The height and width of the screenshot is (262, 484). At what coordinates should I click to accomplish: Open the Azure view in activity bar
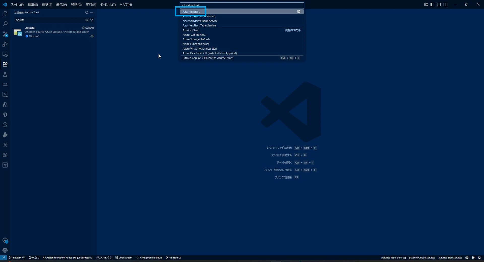[5, 105]
